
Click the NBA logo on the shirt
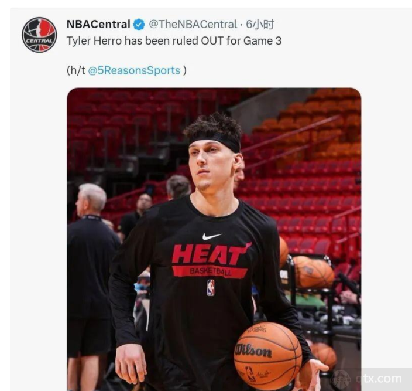pos(211,288)
